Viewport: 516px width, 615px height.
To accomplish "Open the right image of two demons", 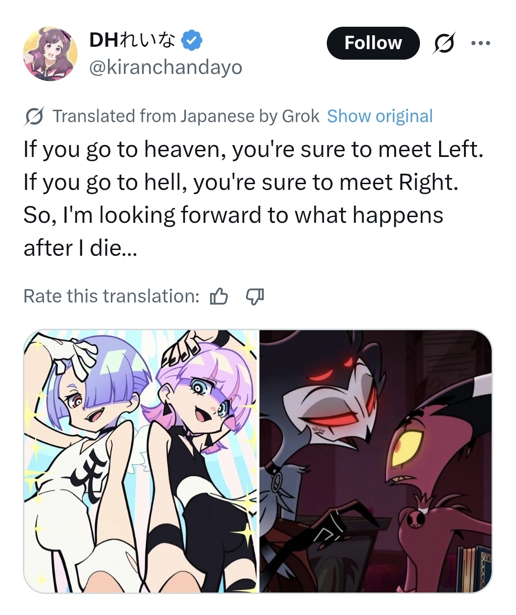I will [x=376, y=461].
